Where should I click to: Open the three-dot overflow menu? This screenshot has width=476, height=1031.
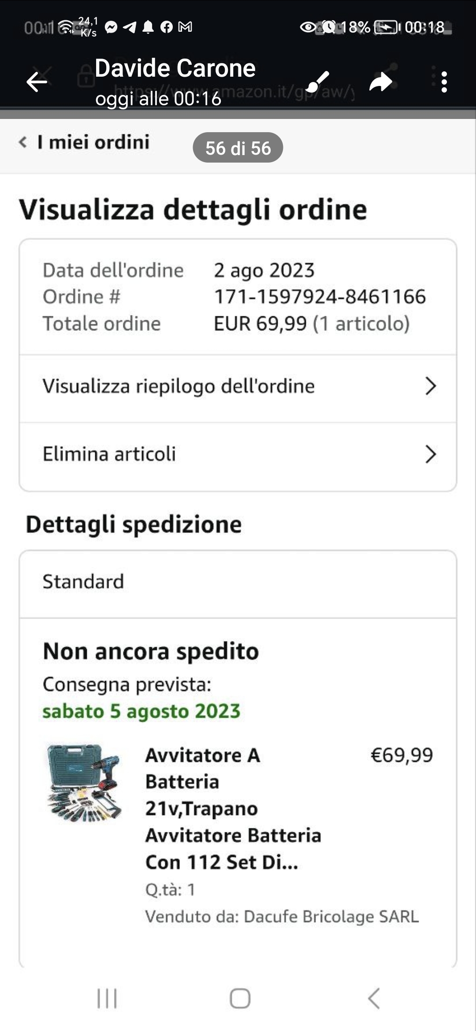pyautogui.click(x=444, y=82)
